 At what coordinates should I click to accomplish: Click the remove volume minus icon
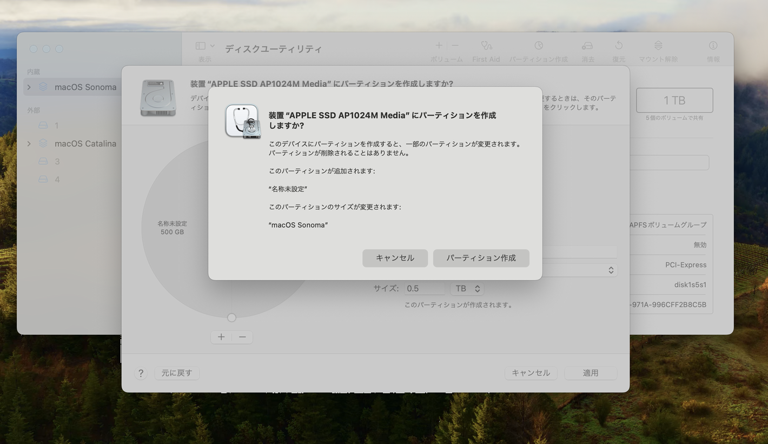coord(455,46)
